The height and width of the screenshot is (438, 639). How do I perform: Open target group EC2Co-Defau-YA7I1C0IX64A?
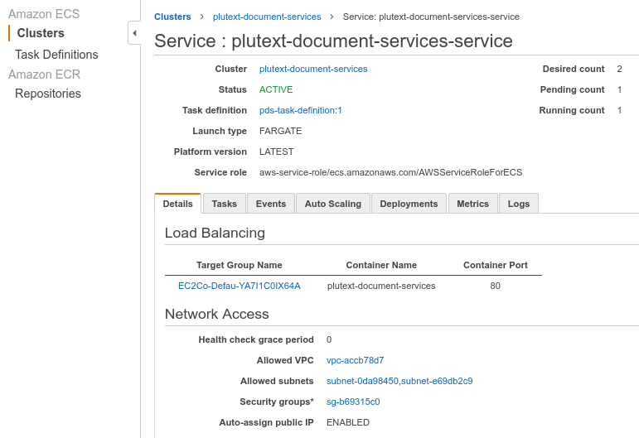point(240,286)
